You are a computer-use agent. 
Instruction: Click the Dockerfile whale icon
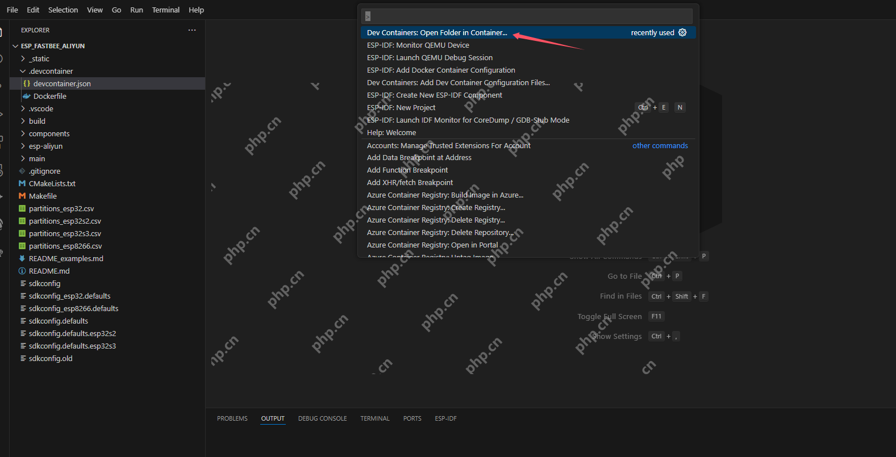[x=27, y=96]
